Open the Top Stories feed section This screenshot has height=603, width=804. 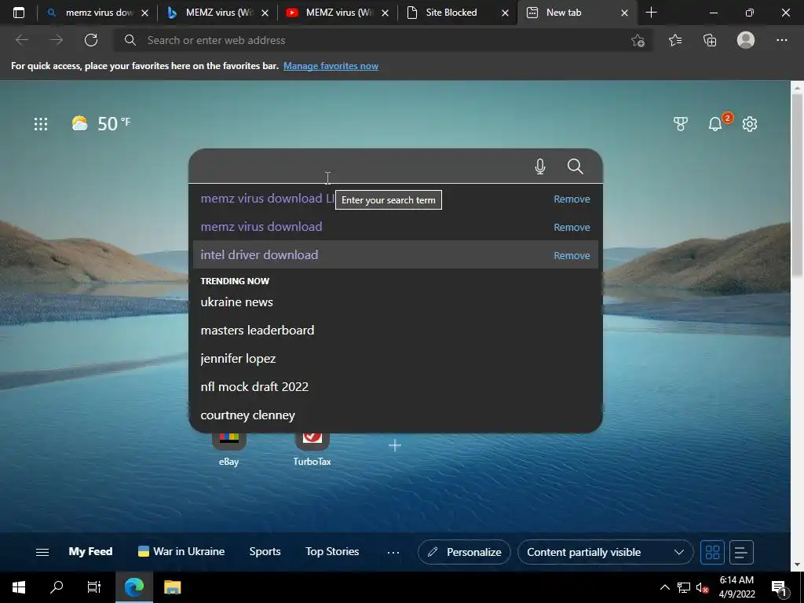pyautogui.click(x=332, y=552)
